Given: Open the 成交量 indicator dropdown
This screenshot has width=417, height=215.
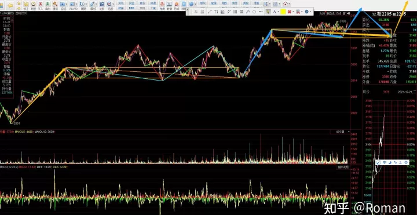Looking at the screenshot, I should pos(341,132).
